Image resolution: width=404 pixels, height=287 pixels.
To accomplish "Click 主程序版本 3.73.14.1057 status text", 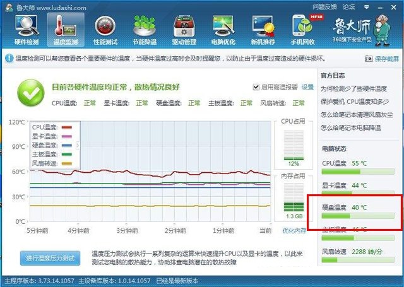I will click(x=39, y=281).
